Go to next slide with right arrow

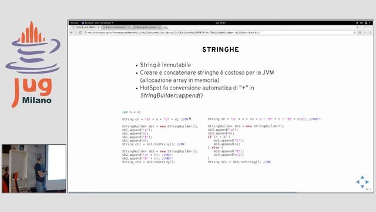click(367, 182)
